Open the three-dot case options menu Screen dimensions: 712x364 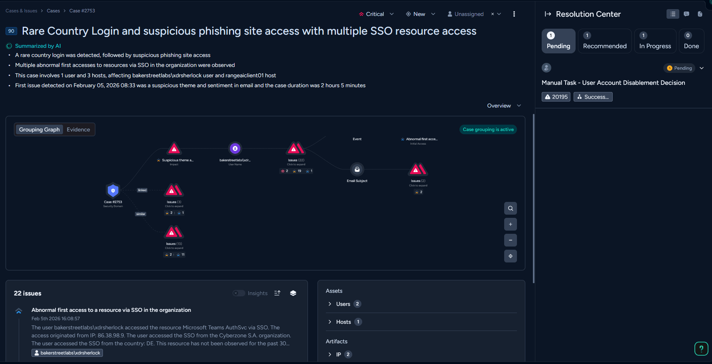click(x=514, y=14)
